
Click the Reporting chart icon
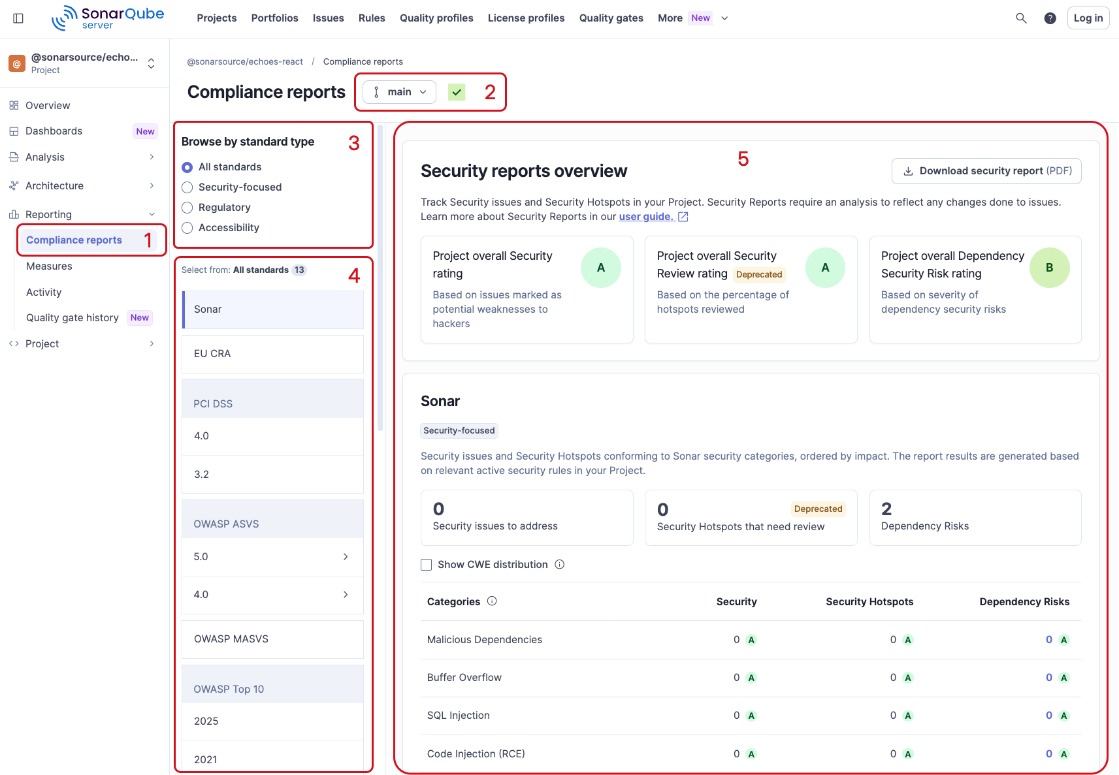(14, 214)
